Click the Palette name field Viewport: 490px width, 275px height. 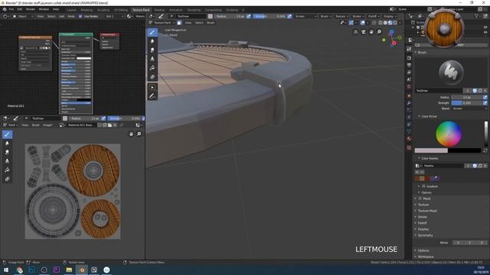[443, 166]
